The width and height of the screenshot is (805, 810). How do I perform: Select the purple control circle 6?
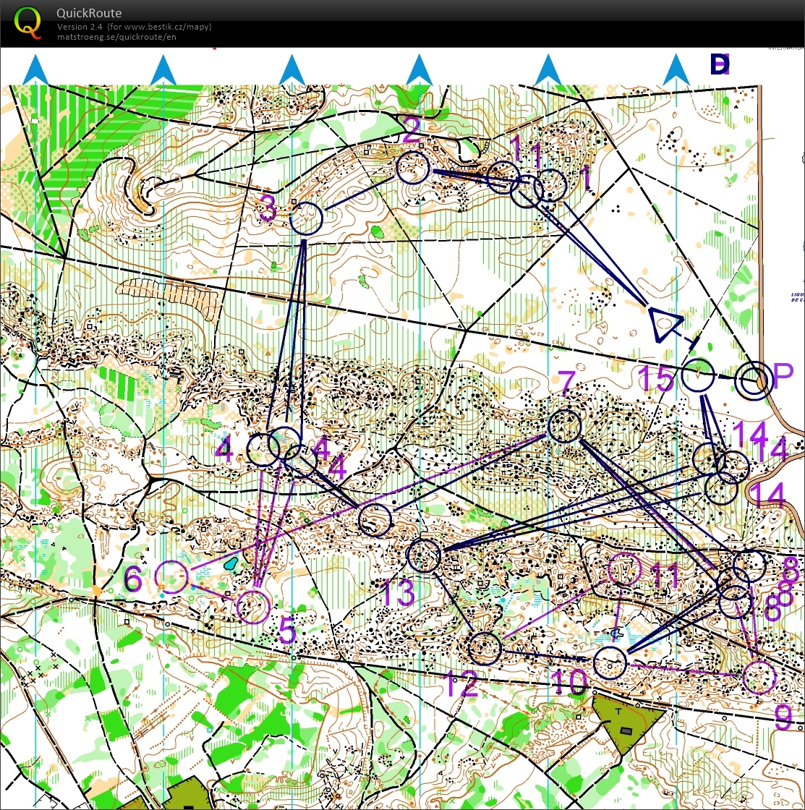tap(172, 576)
